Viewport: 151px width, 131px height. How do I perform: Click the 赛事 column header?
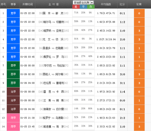(13, 4)
